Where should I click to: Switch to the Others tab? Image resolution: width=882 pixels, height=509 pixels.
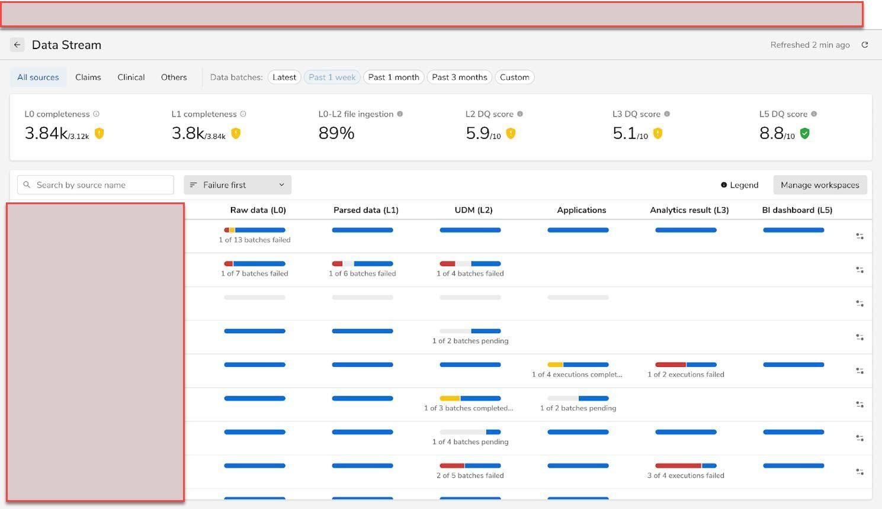point(174,78)
